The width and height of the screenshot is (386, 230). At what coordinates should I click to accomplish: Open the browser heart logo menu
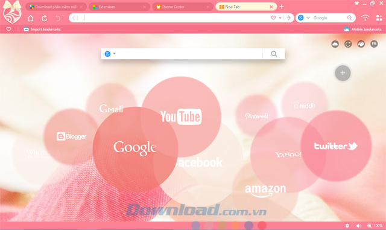tap(12, 13)
